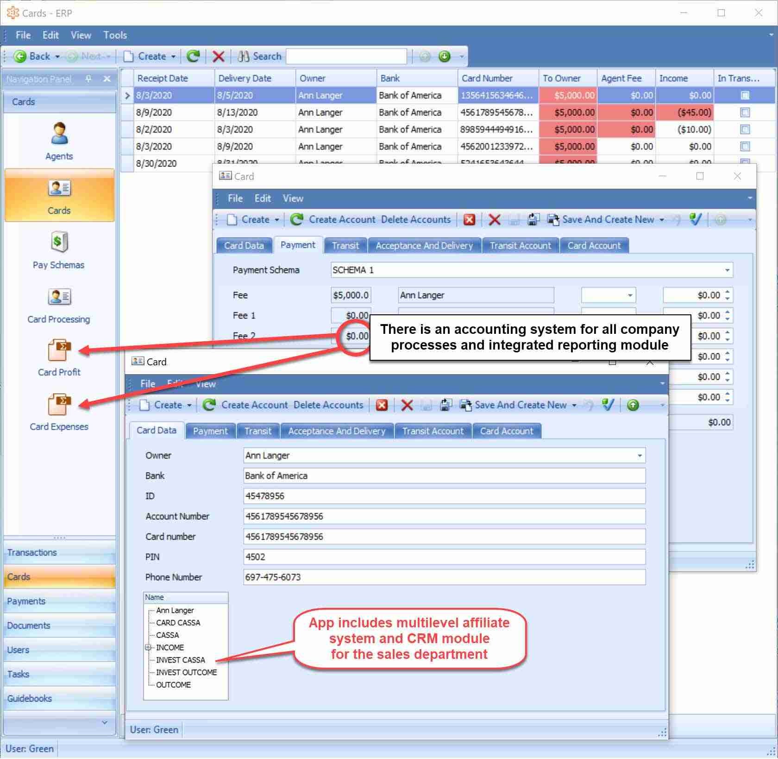Expand the Owner dropdown showing Ann Langer
Viewport: 778px width, 759px height.
[640, 456]
